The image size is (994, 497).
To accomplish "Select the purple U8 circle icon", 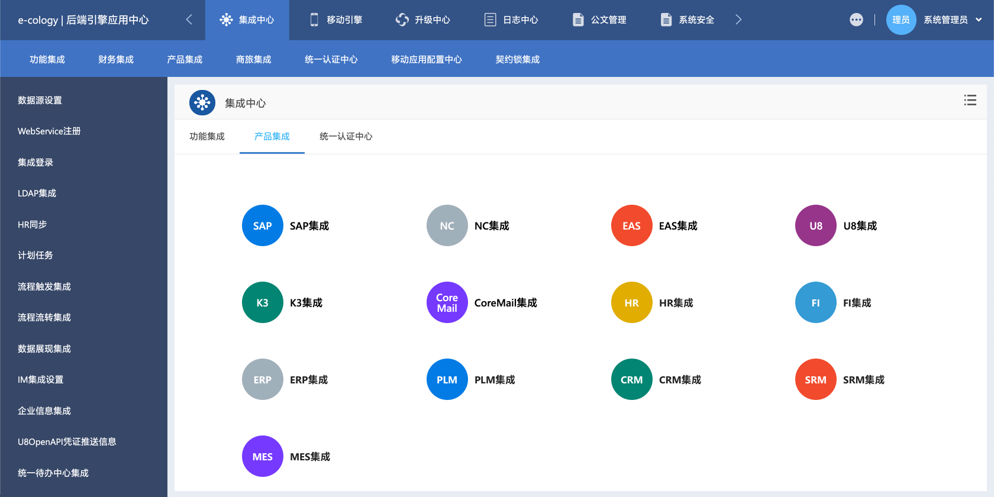I will pos(816,225).
